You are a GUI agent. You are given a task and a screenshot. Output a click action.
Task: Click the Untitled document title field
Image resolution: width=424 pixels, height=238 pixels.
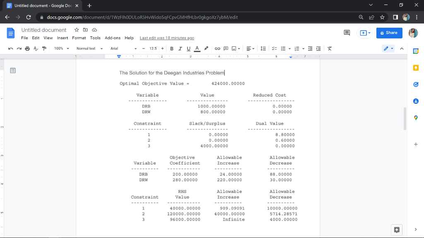(x=44, y=30)
